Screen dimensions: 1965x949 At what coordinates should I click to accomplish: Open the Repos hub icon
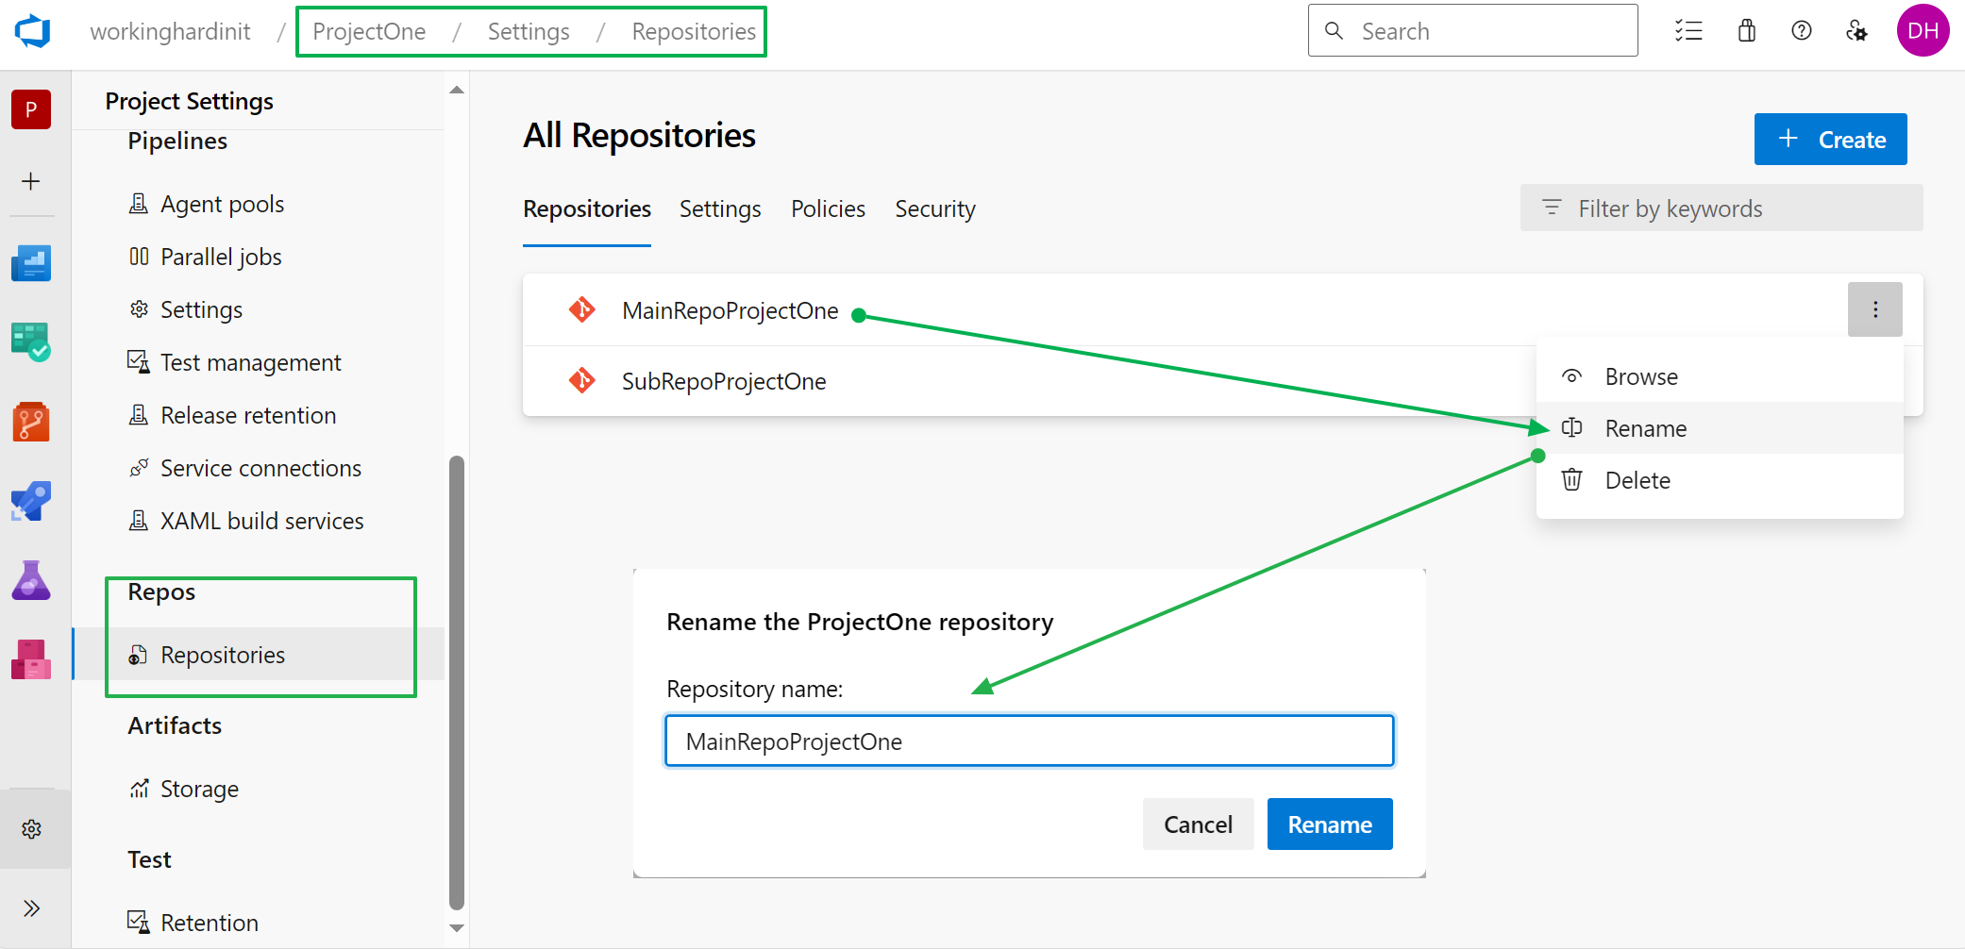pos(31,422)
